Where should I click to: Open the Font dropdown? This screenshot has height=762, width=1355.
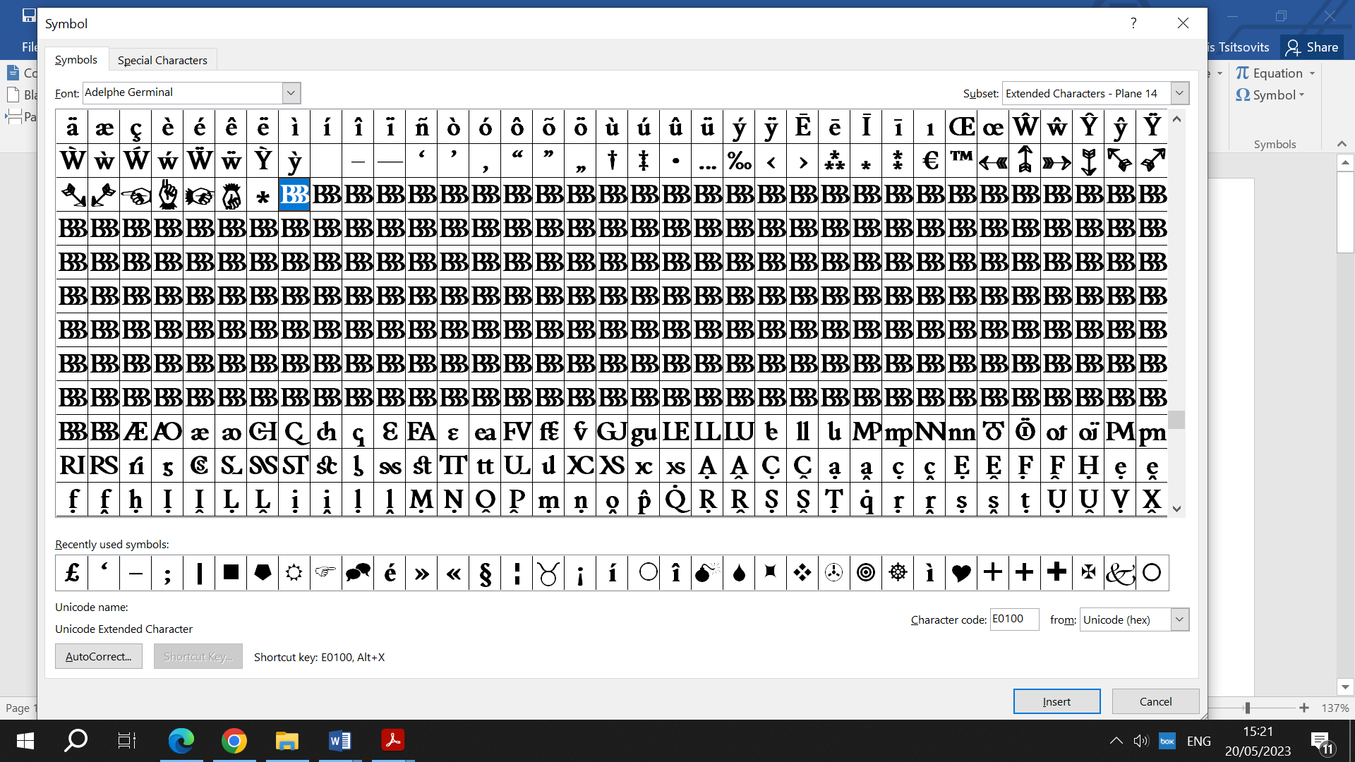[291, 92]
